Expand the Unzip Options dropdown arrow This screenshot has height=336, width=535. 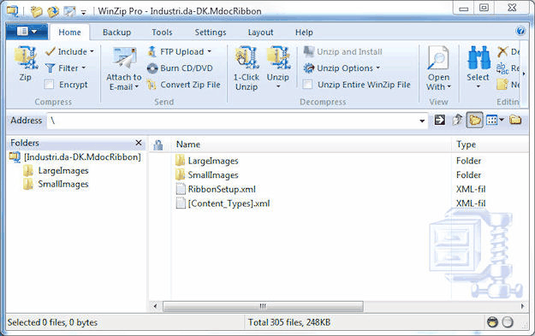(x=378, y=68)
